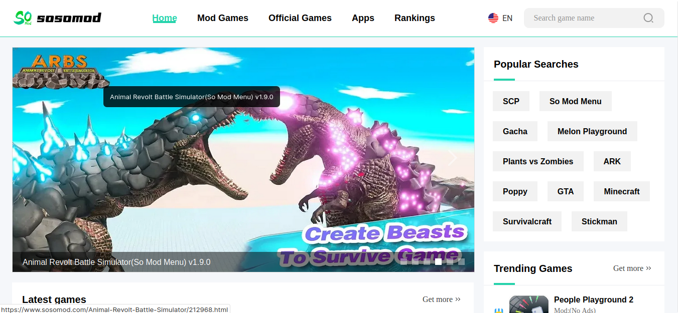Screen dimensions: 678x313
Task: Click the People Playground 2 game icon
Action: click(528, 304)
